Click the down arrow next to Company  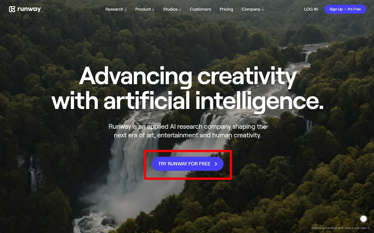263,9
